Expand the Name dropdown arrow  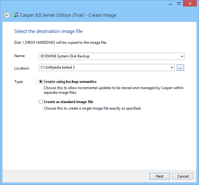point(182,56)
